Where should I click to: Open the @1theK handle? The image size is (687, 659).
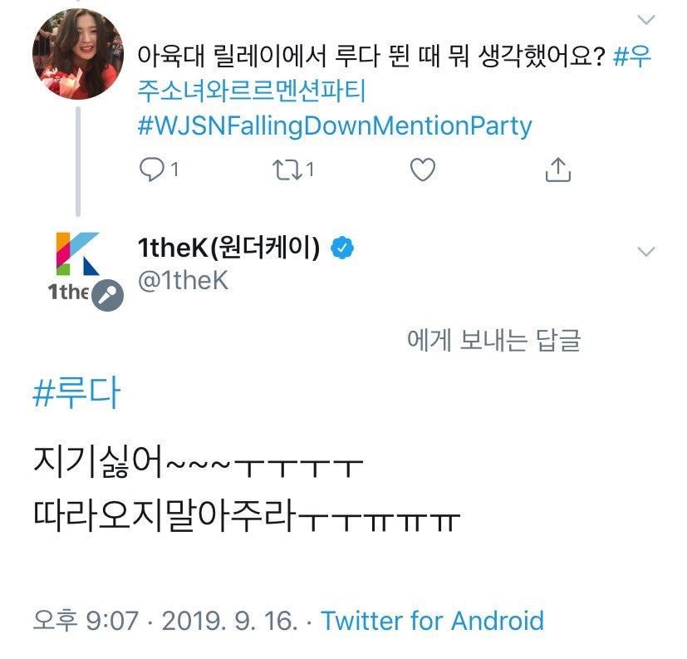pyautogui.click(x=182, y=281)
